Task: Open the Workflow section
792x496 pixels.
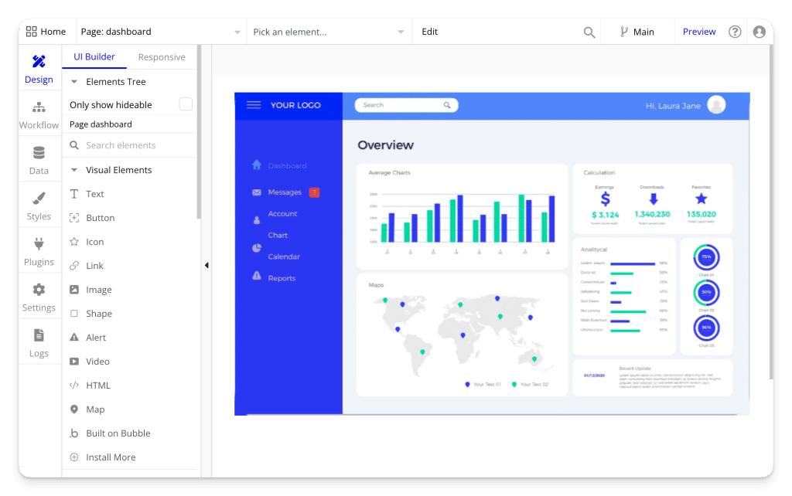Action: (39, 115)
